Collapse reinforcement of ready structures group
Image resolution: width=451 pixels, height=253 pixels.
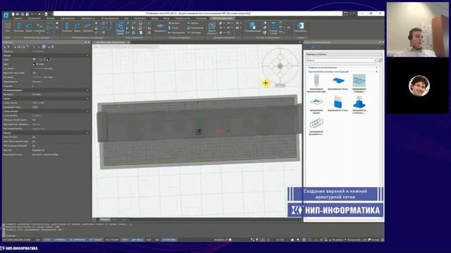[376, 72]
